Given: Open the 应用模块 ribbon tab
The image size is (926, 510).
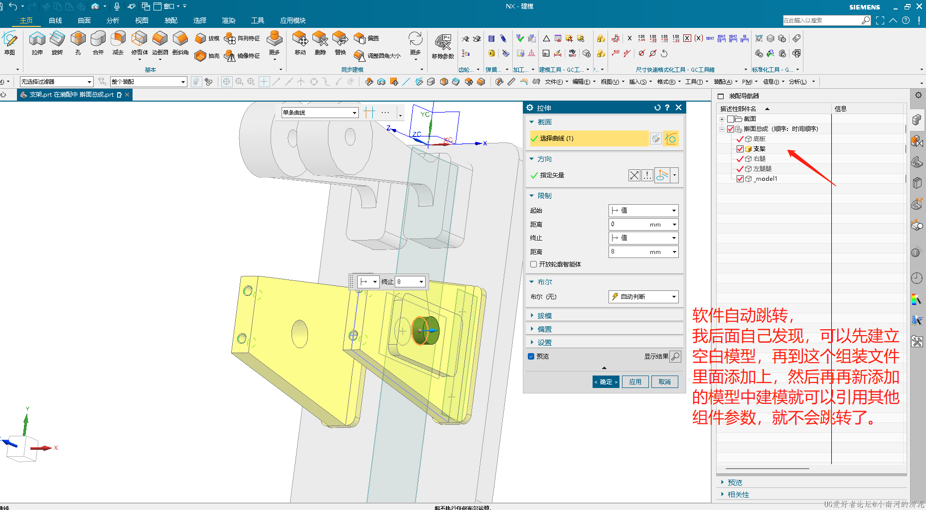Looking at the screenshot, I should coord(293,20).
